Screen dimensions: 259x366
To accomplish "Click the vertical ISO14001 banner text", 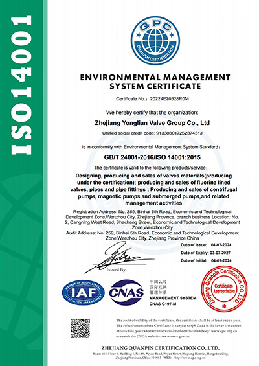I will pyautogui.click(x=21, y=85).
